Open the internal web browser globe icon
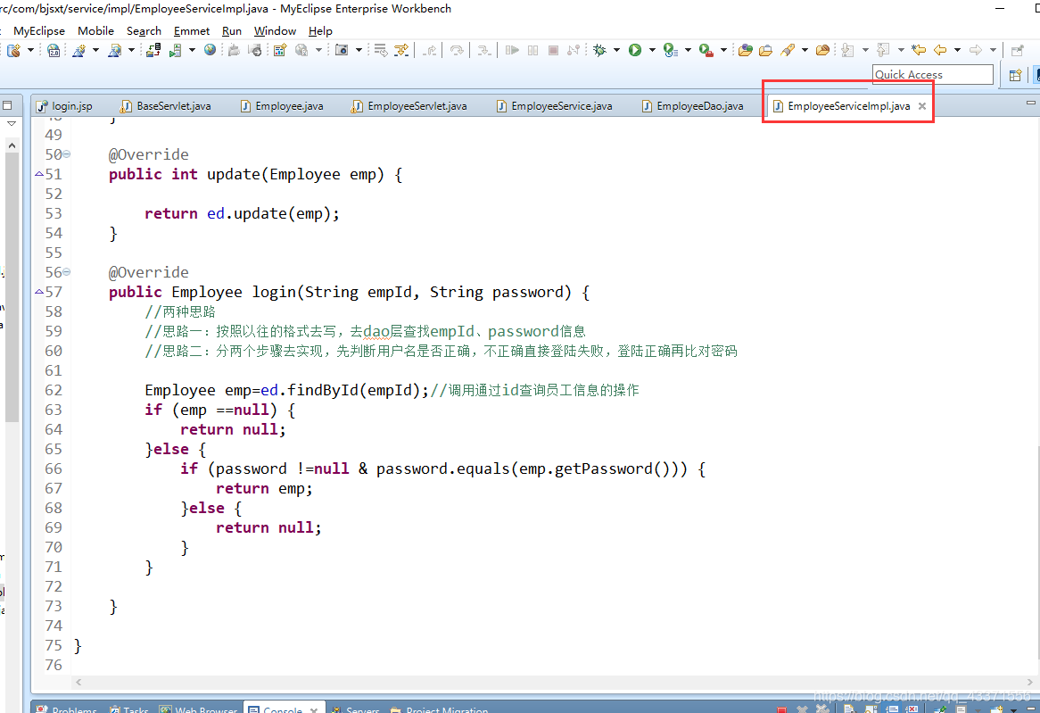The image size is (1040, 713). pyautogui.click(x=209, y=50)
